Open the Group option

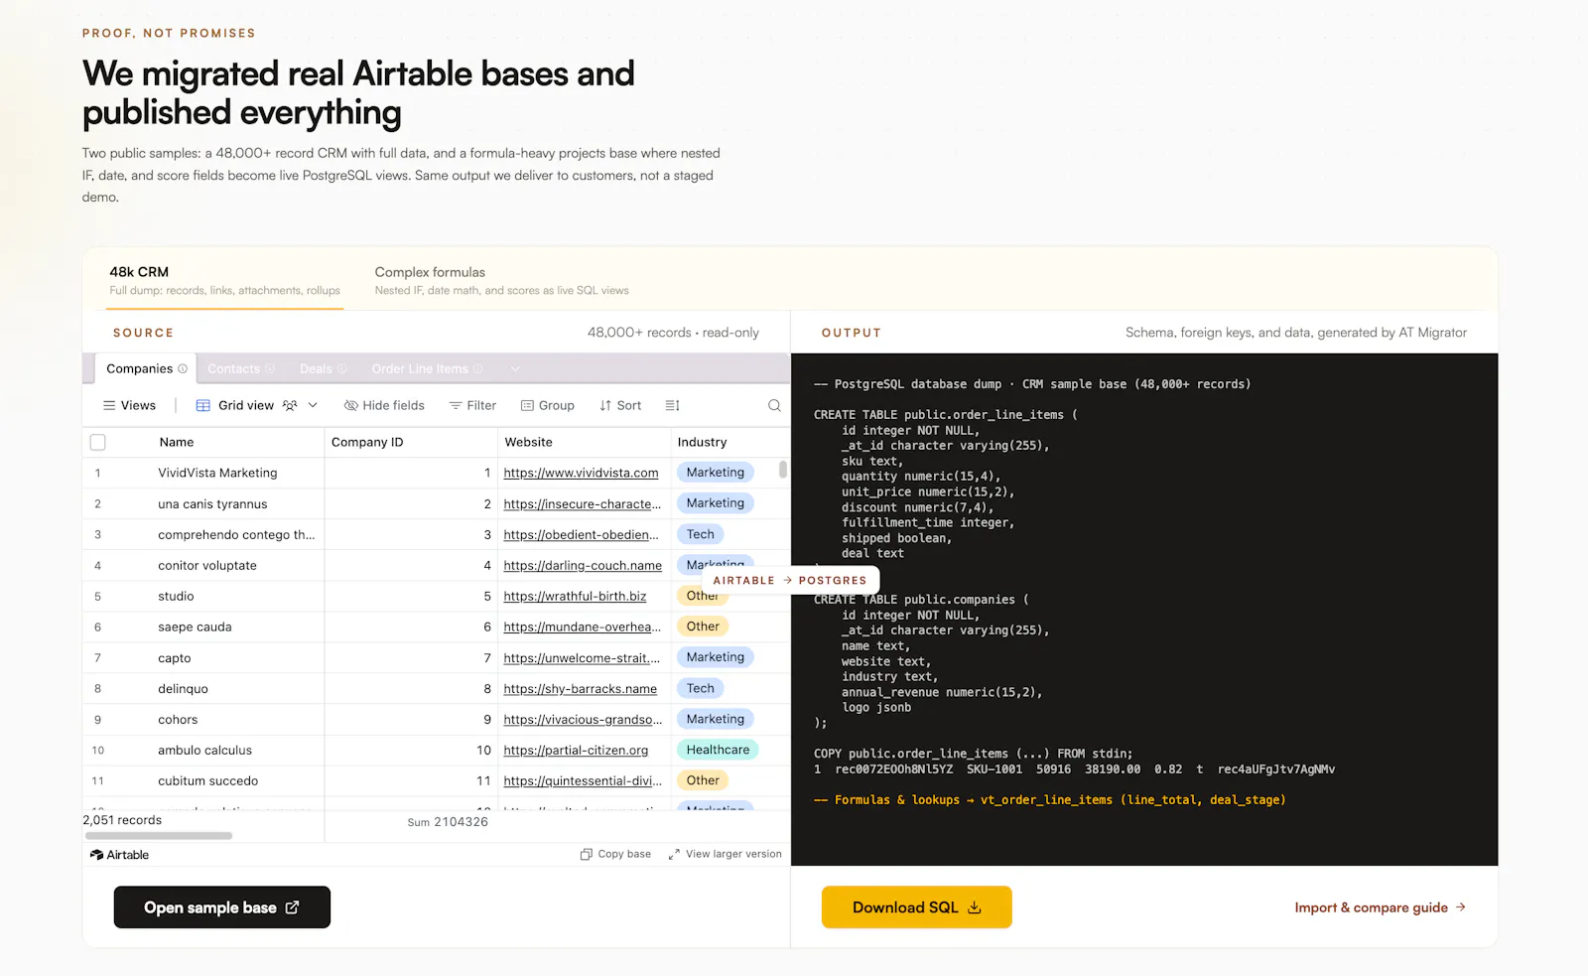tap(548, 405)
